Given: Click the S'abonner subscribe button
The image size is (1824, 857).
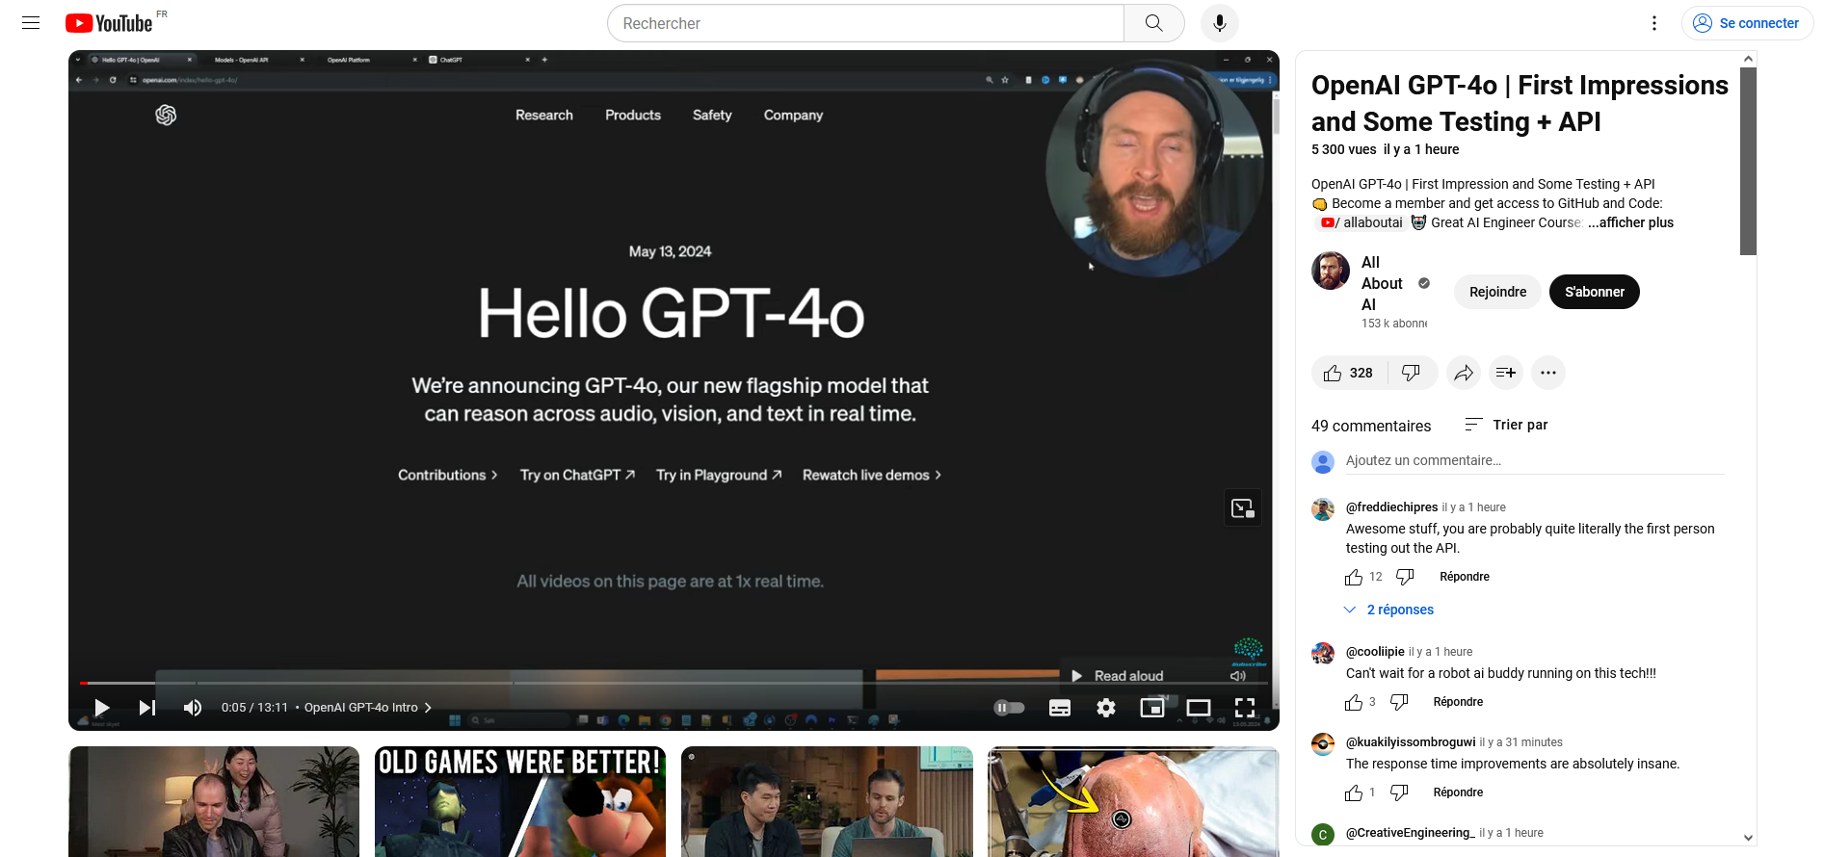Looking at the screenshot, I should pos(1594,292).
